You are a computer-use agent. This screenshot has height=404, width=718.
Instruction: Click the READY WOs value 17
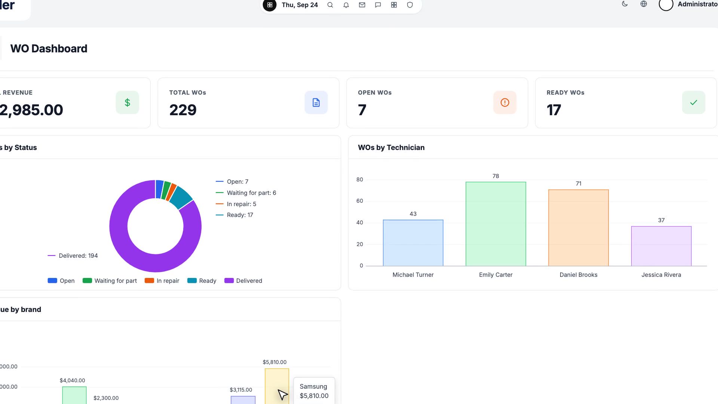coord(554,110)
